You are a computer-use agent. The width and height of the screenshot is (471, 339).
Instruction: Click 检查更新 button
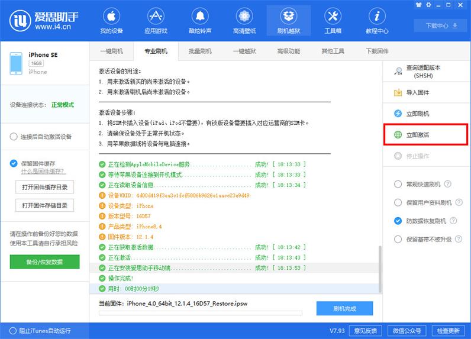448,331
